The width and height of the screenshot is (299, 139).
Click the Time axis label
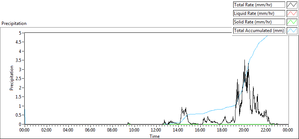pyautogui.click(x=155, y=136)
